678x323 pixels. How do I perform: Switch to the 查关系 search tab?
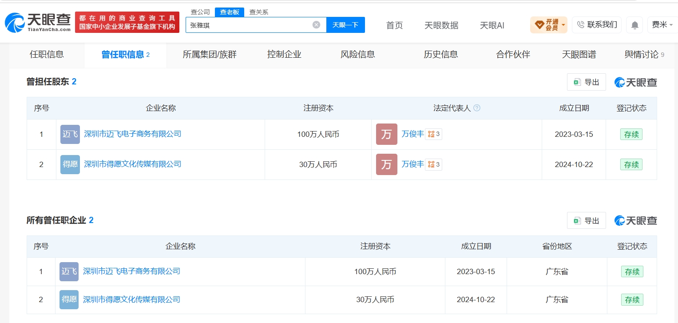[258, 12]
